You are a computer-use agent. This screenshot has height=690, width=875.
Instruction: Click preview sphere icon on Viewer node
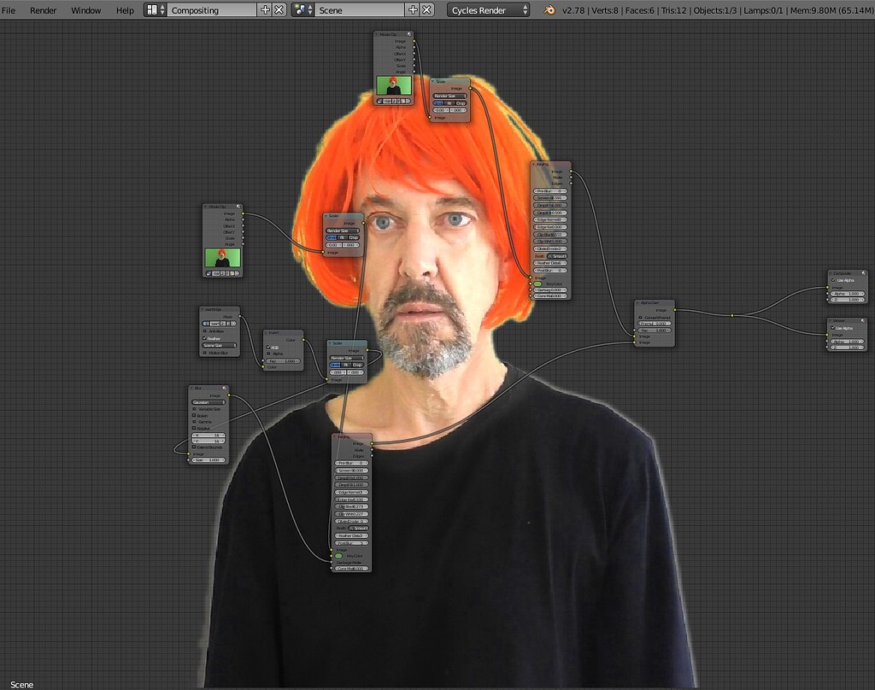click(x=863, y=321)
